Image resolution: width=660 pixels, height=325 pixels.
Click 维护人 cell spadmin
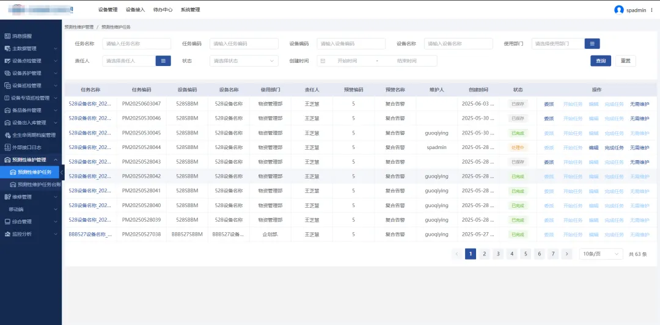pos(436,148)
